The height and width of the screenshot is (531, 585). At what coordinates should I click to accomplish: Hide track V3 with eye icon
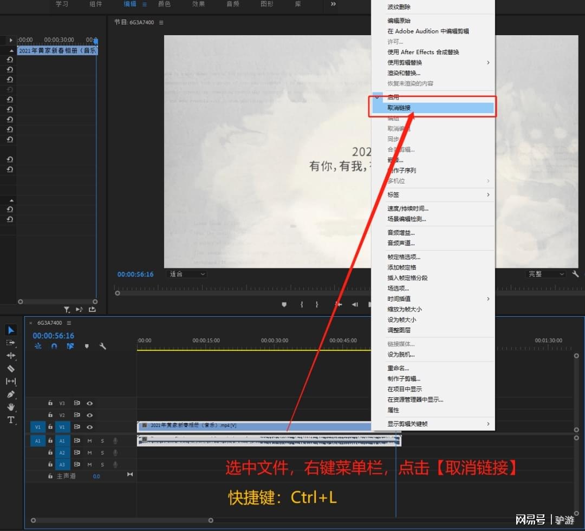[89, 403]
